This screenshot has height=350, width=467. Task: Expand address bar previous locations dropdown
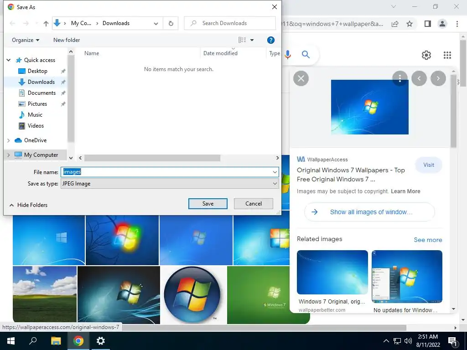coord(156,24)
